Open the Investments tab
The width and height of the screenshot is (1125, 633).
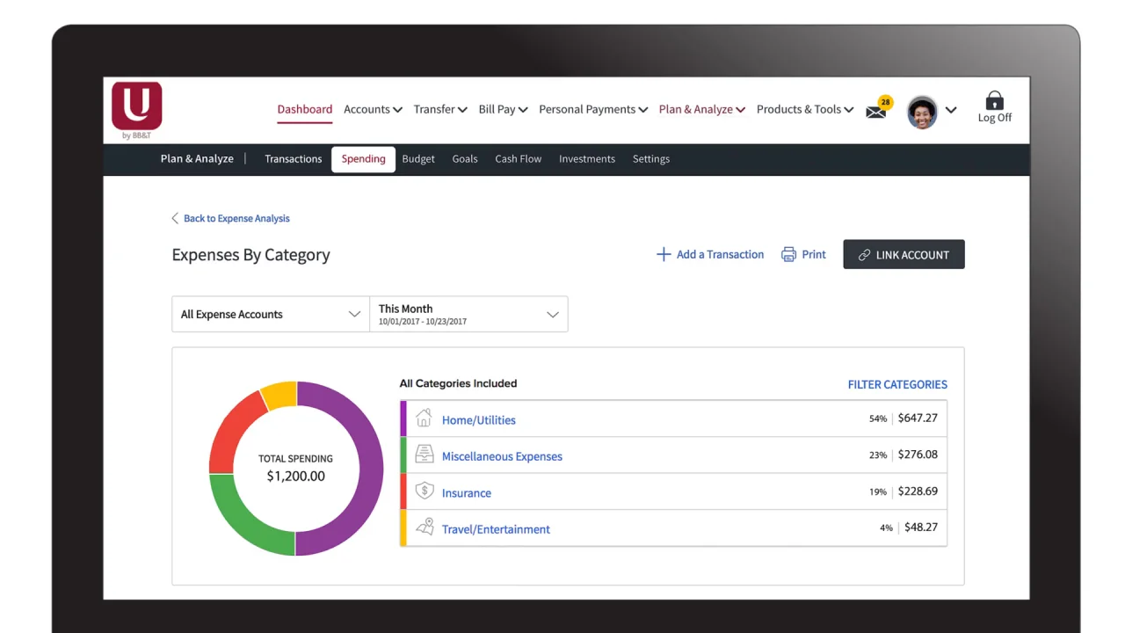(x=587, y=159)
